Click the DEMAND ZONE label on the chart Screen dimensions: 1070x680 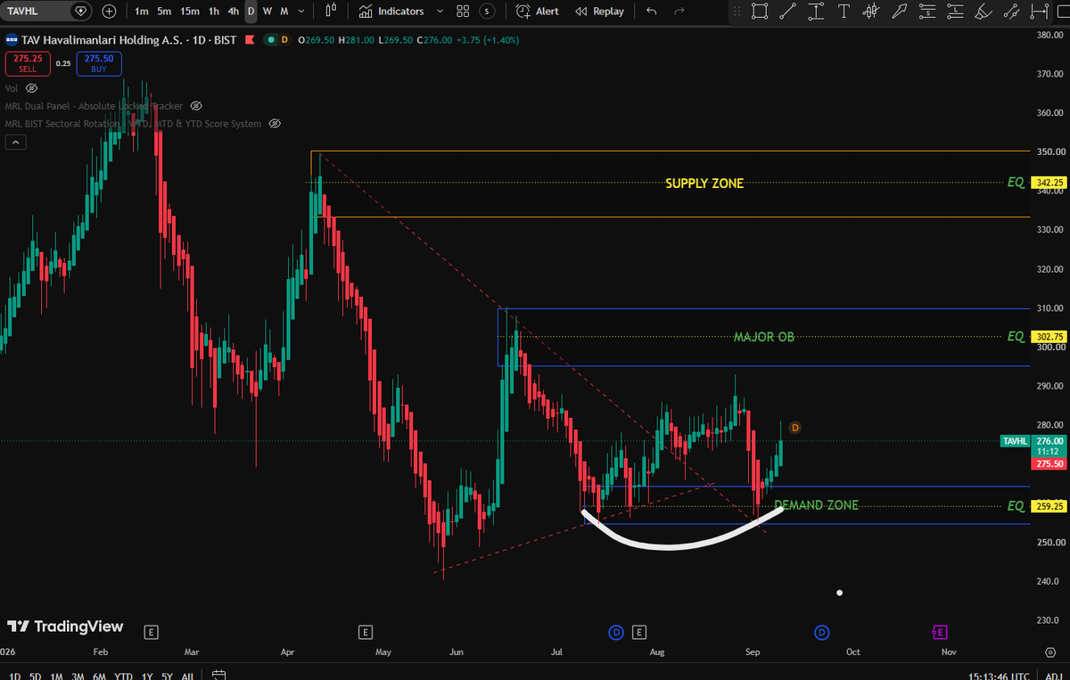coord(816,505)
